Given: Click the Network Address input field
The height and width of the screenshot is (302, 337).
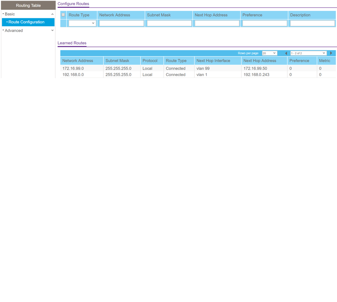Looking at the screenshot, I should (121, 23).
